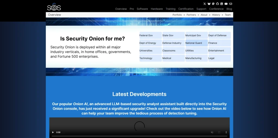Image resolution: width=278 pixels, height=138 pixels.
Task: Unmute the video's speaker icon
Action: click(x=212, y=132)
